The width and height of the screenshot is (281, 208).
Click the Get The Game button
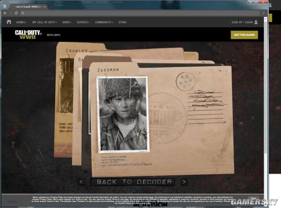(244, 35)
